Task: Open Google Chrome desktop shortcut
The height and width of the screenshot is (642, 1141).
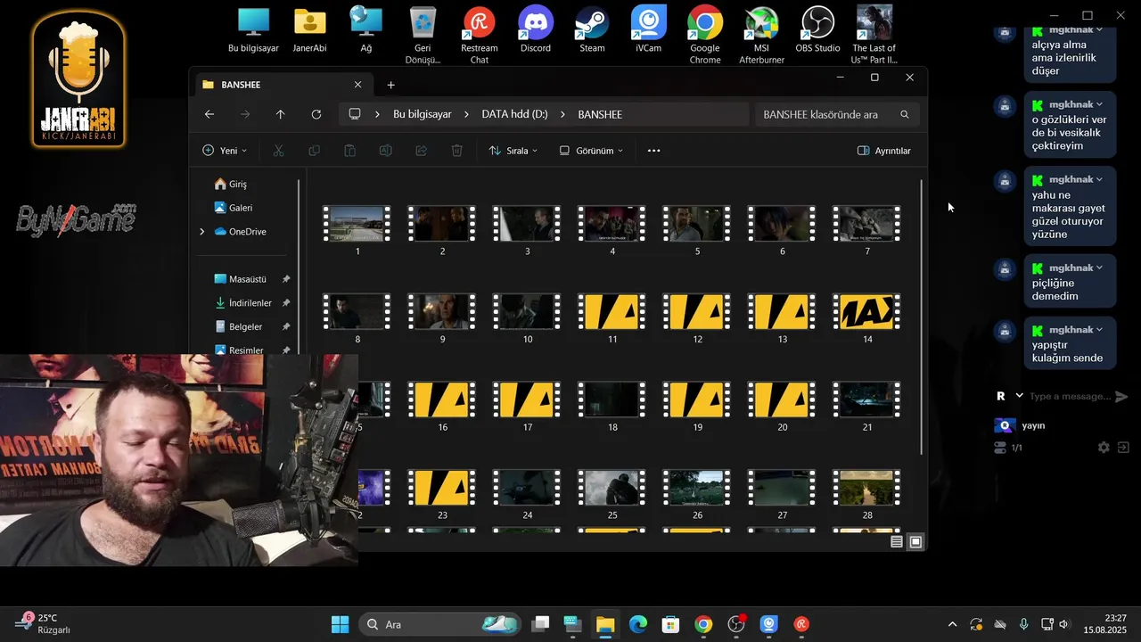Action: (x=704, y=36)
